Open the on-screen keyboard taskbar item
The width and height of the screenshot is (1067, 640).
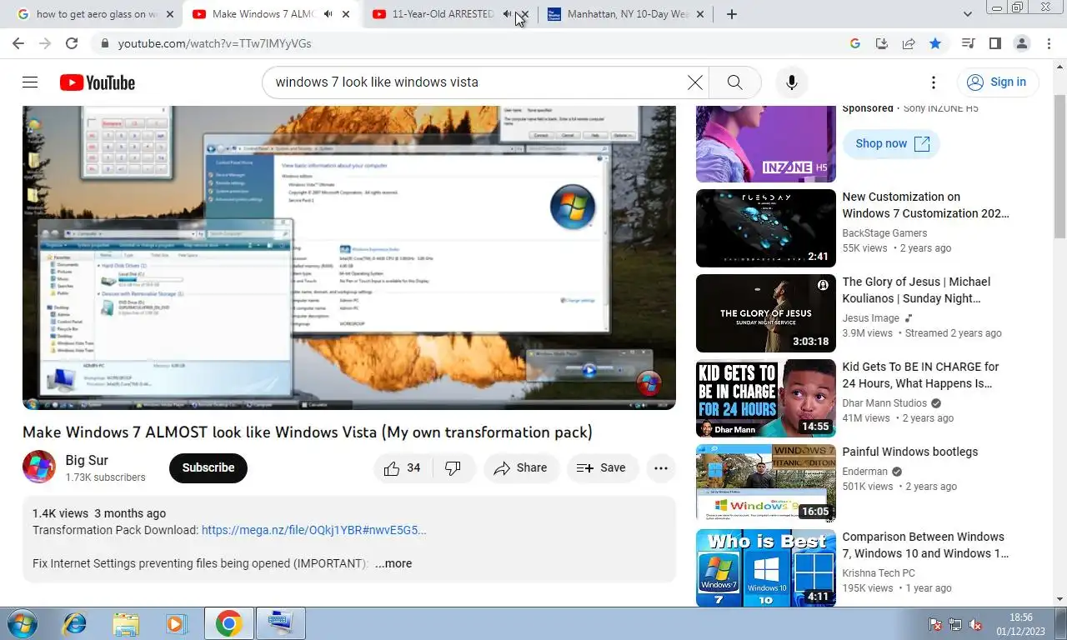280,623
